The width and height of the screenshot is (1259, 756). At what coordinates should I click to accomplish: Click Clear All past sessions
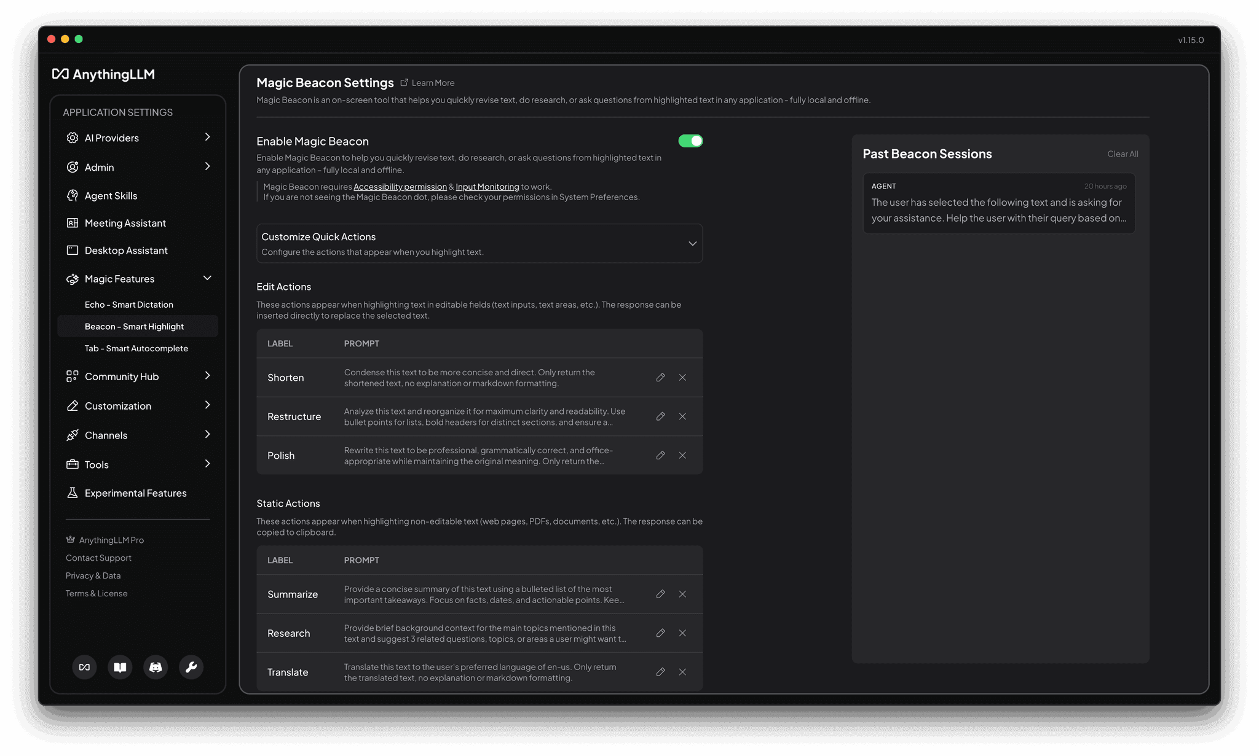pyautogui.click(x=1123, y=154)
